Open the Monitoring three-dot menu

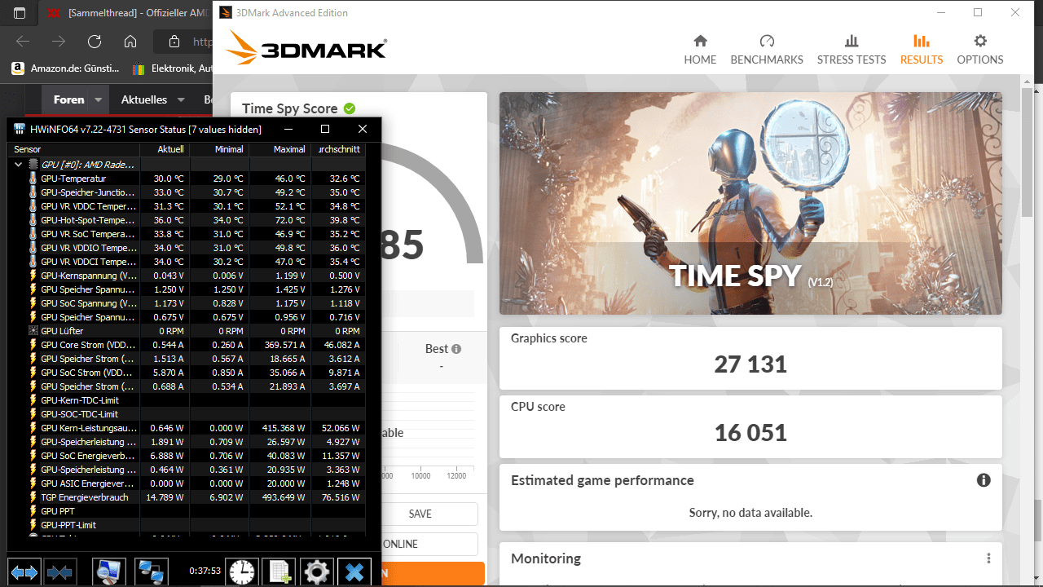click(x=988, y=558)
